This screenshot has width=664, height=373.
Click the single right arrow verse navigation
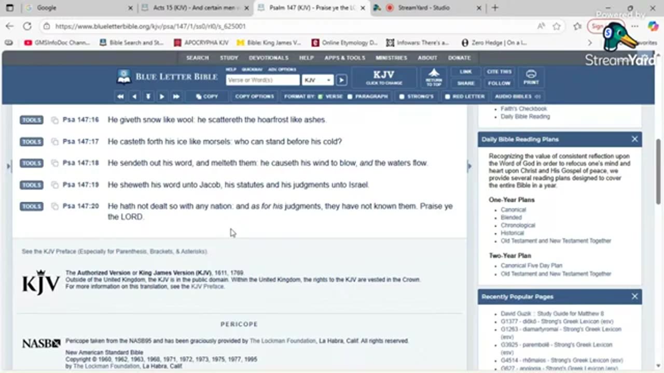click(162, 96)
